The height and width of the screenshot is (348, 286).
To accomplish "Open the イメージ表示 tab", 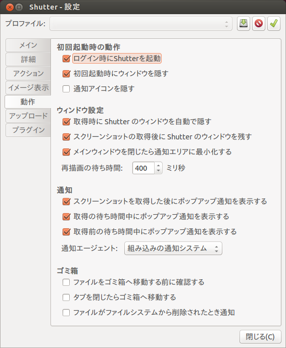I will [x=28, y=87].
